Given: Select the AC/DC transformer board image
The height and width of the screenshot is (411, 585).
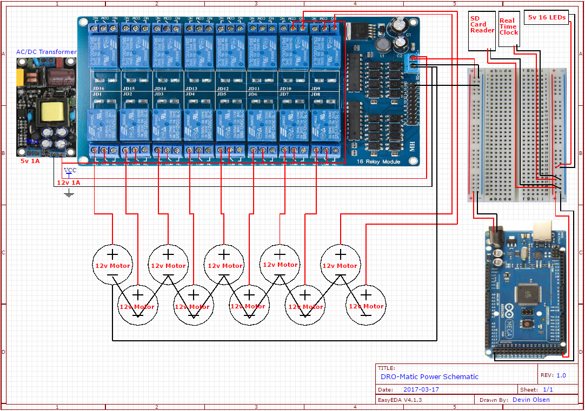Looking at the screenshot, I should click(46, 107).
